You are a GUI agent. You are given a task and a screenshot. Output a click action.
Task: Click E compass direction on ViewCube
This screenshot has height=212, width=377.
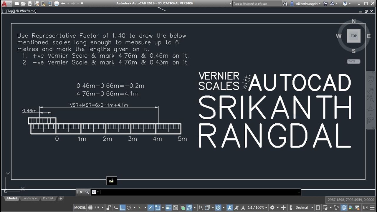click(368, 36)
